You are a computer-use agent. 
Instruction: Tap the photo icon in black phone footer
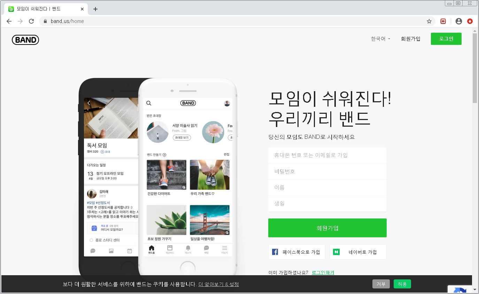tap(111, 251)
